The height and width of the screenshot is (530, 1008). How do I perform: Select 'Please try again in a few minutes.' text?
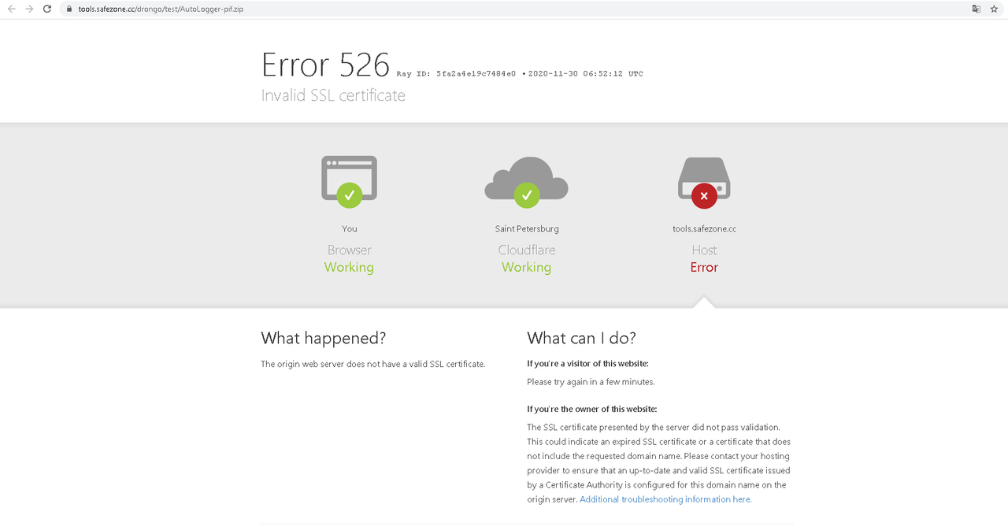point(591,382)
